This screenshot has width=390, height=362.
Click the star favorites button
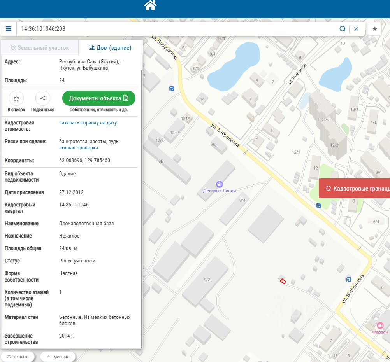(x=375, y=29)
